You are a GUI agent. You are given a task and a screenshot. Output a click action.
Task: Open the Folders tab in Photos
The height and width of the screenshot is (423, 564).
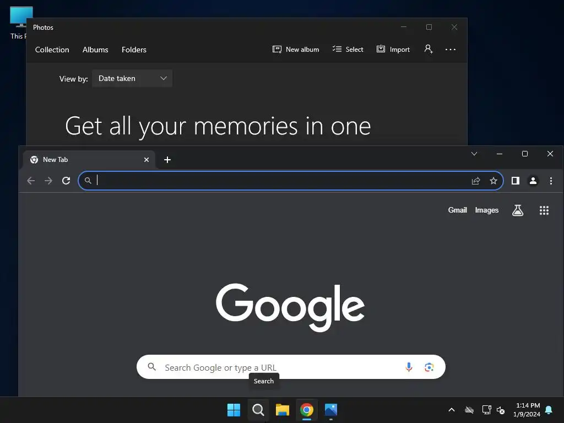(134, 50)
